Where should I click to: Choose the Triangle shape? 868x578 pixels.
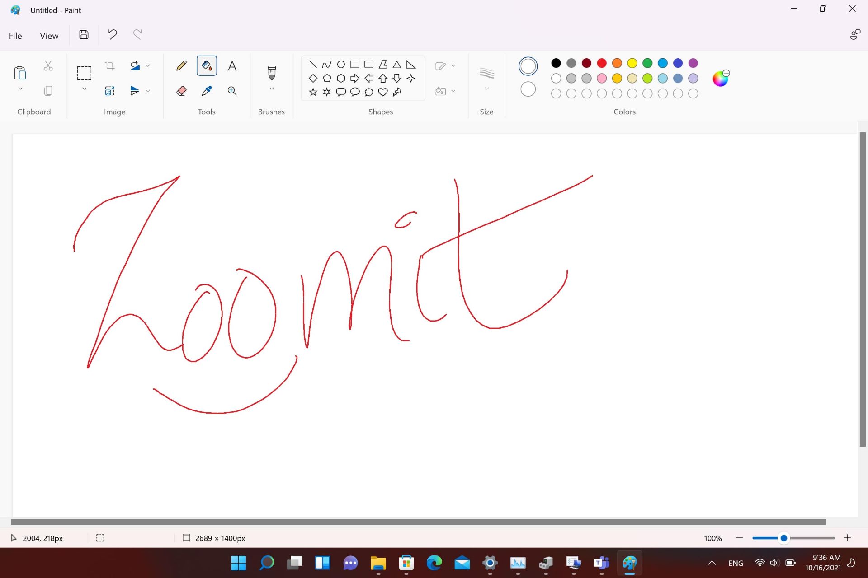[x=396, y=65]
